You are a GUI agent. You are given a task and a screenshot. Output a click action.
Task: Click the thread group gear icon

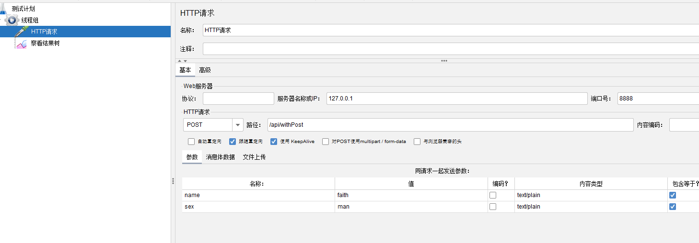[x=12, y=20]
